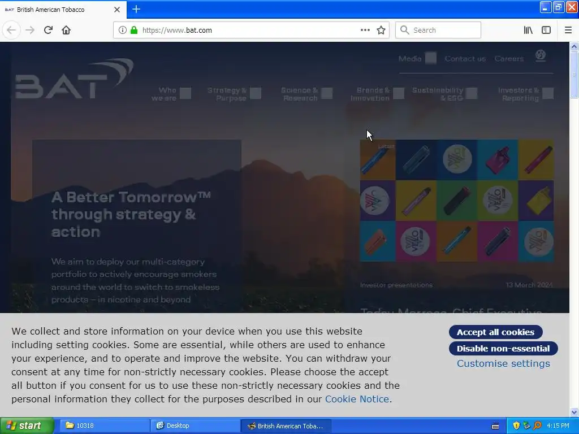Click Disable non-essential button

point(503,348)
